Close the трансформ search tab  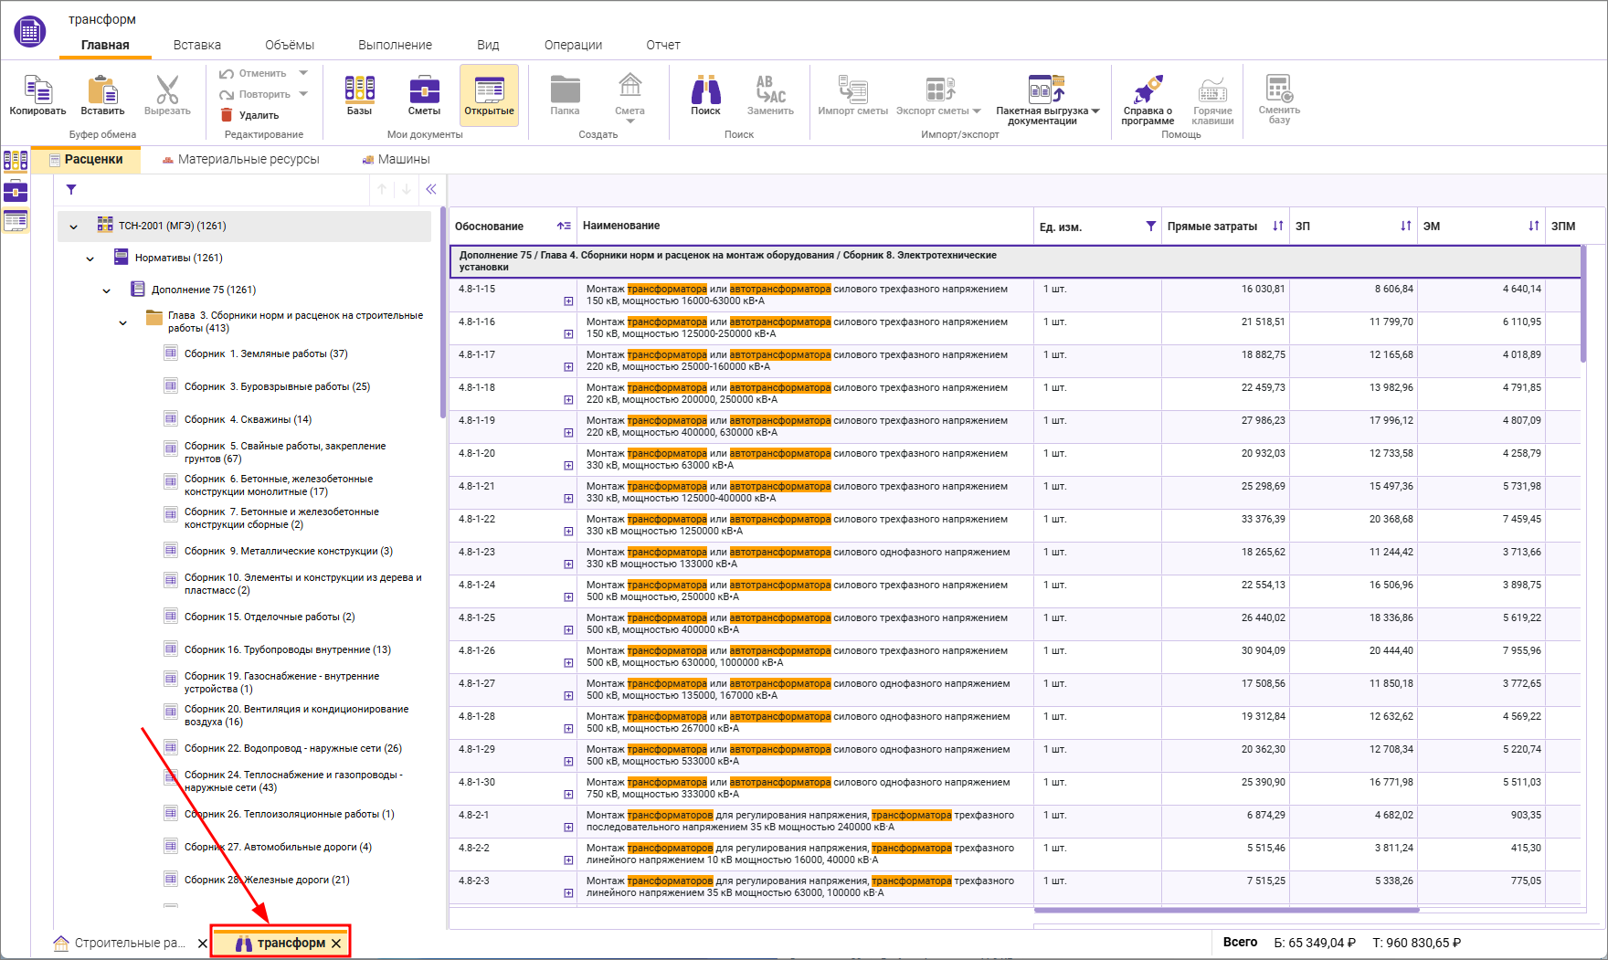(x=336, y=944)
